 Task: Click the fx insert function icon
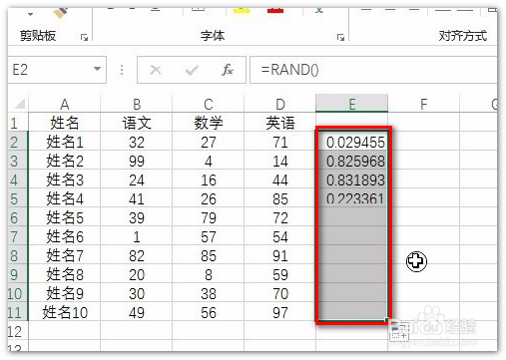tap(228, 70)
